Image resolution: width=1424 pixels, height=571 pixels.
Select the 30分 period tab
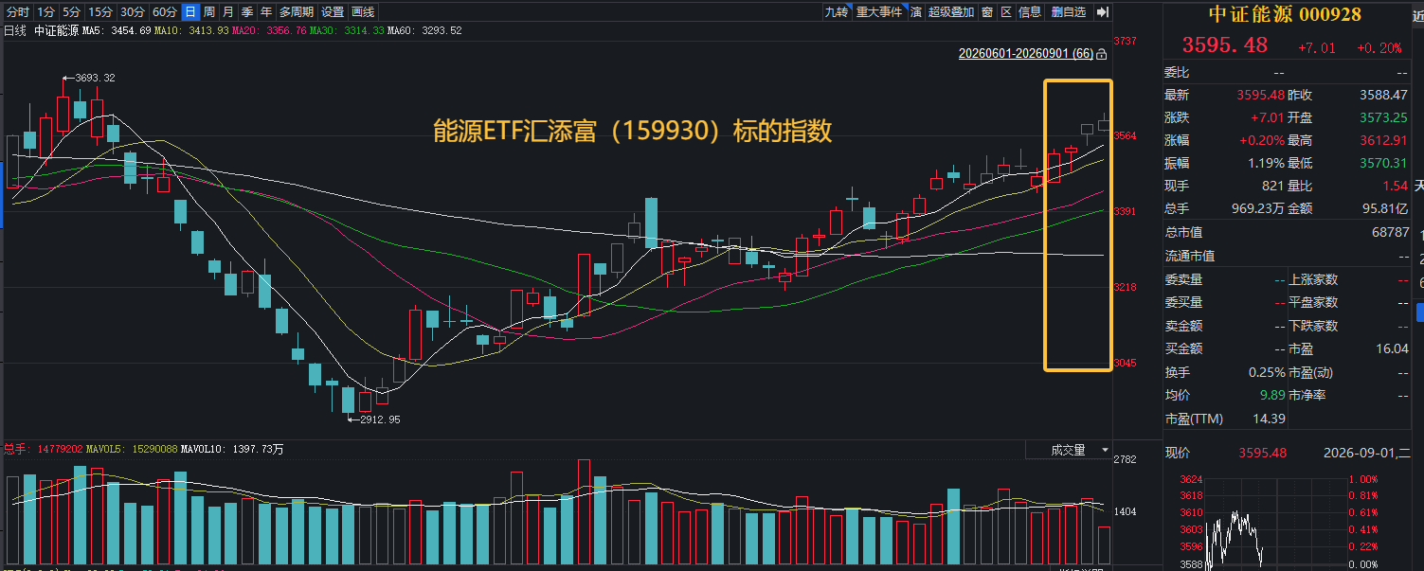coord(133,12)
